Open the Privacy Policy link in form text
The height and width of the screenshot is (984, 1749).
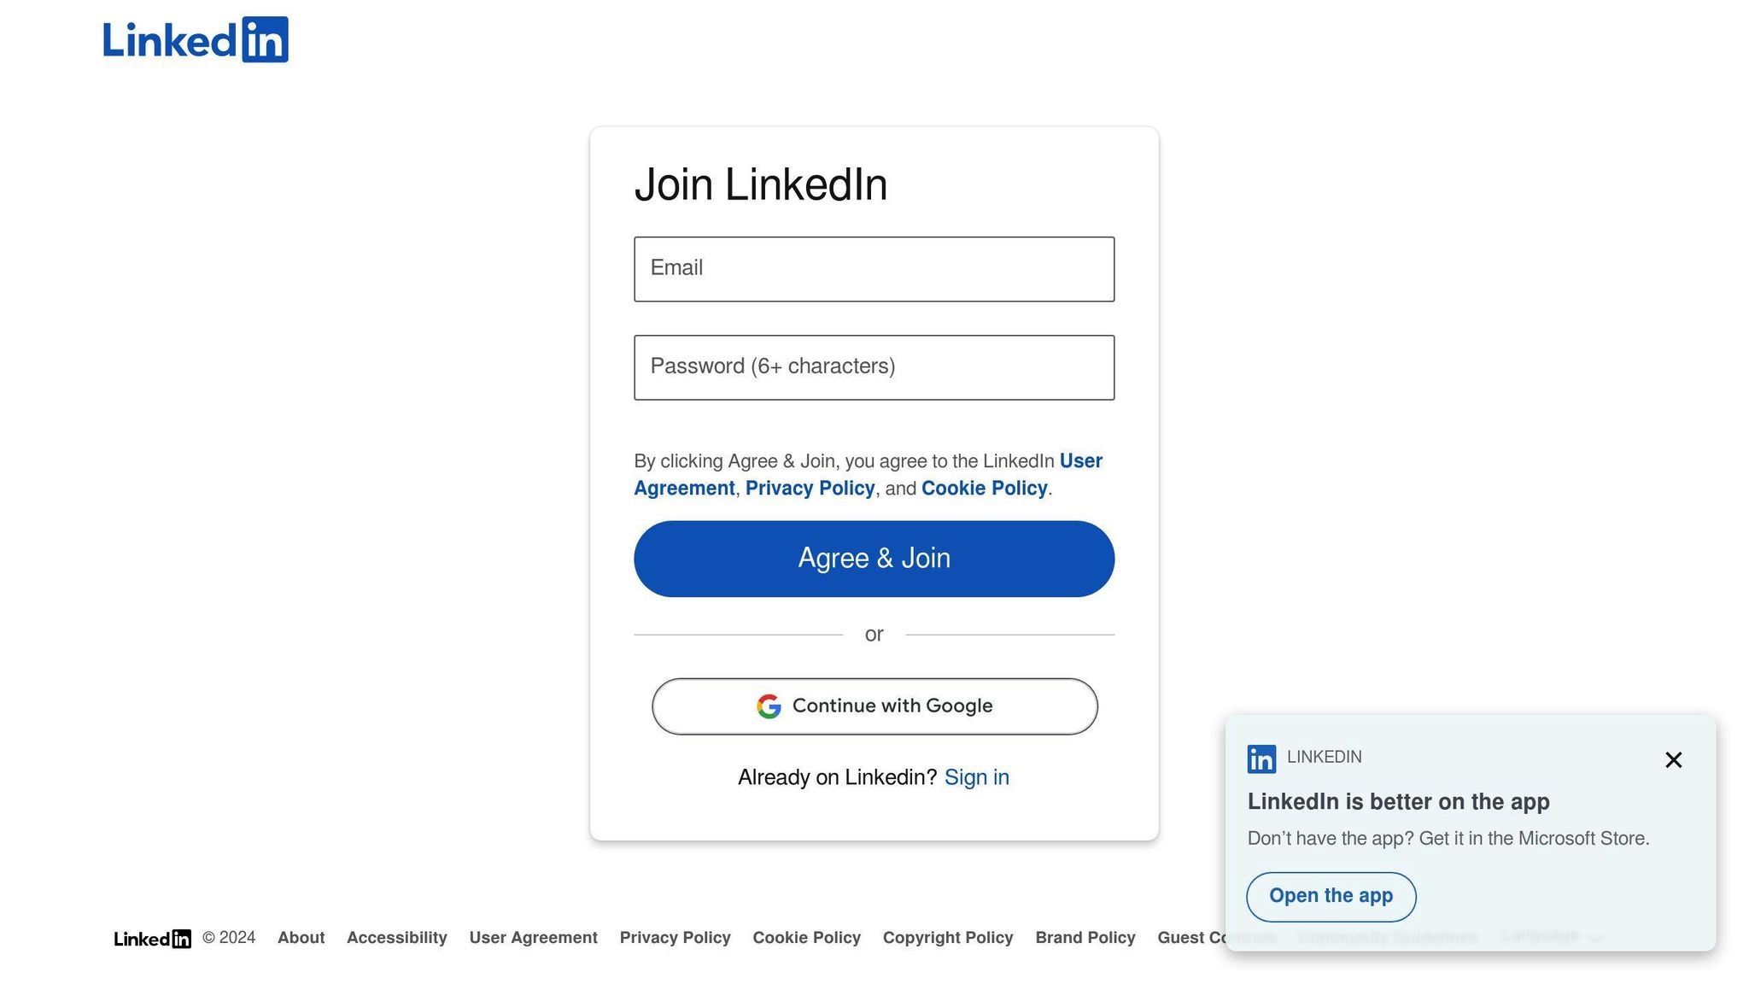click(x=810, y=489)
